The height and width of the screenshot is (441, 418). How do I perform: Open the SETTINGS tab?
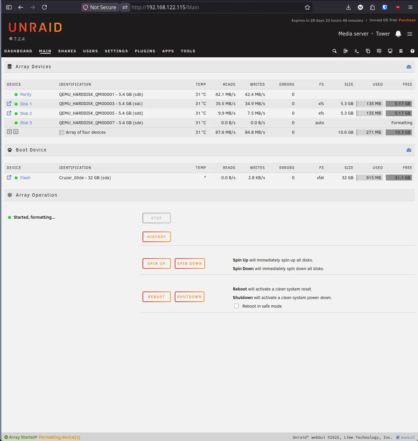pyautogui.click(x=116, y=51)
